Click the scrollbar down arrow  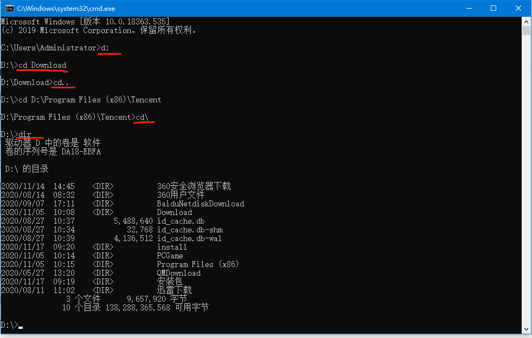pos(526,329)
